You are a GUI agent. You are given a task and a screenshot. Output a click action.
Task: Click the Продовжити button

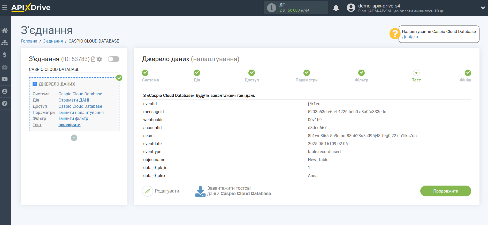point(446,191)
